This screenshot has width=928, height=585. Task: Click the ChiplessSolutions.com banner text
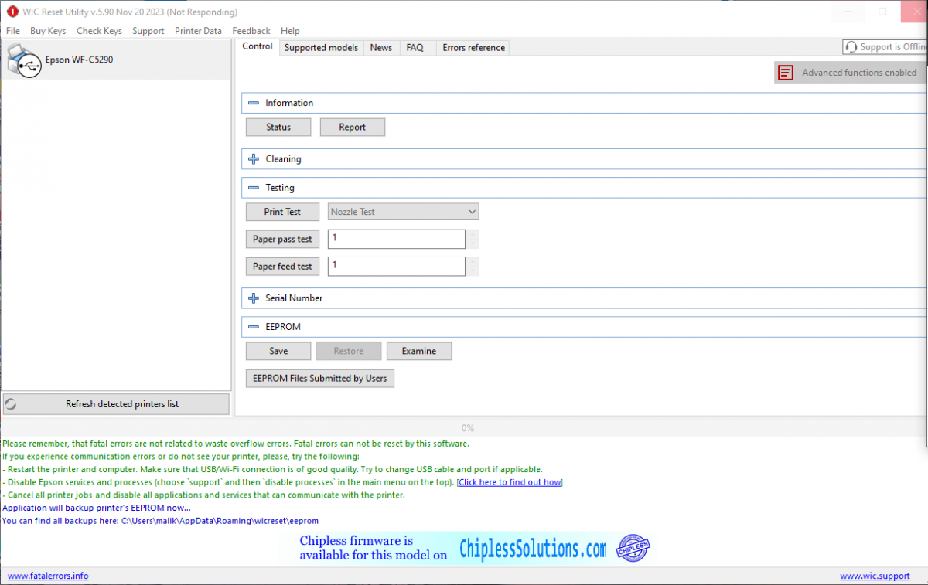click(x=533, y=549)
